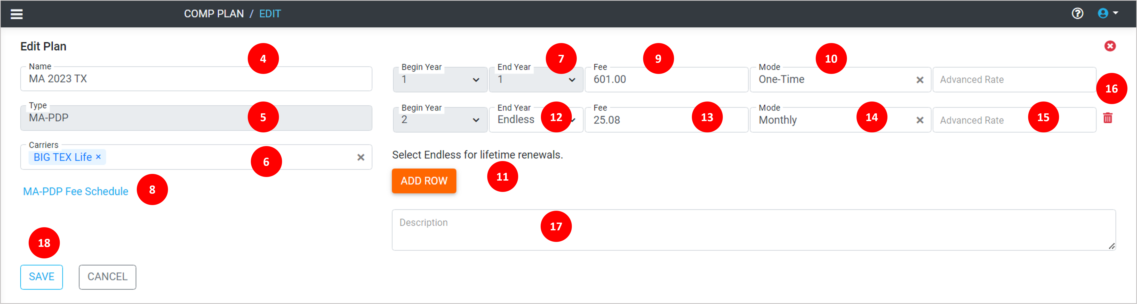Click the CANCEL button
The image size is (1137, 304).
[107, 277]
